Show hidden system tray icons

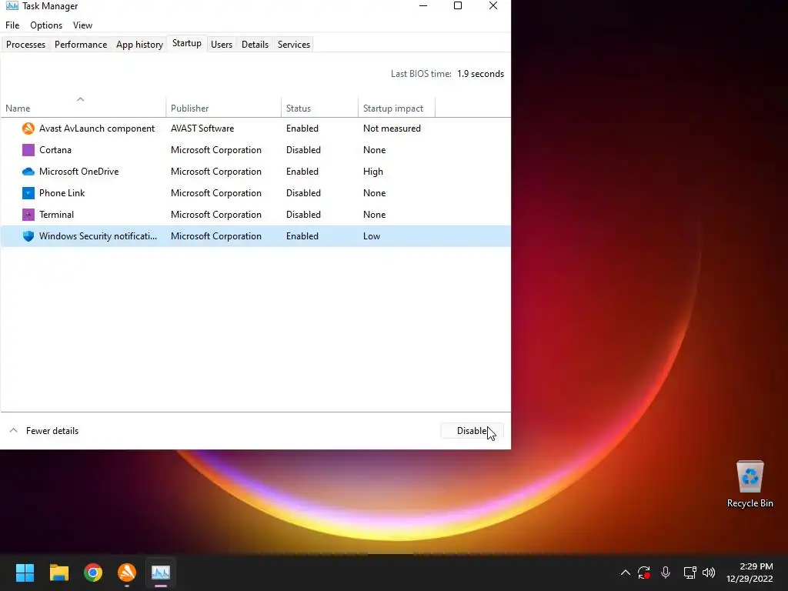point(625,573)
